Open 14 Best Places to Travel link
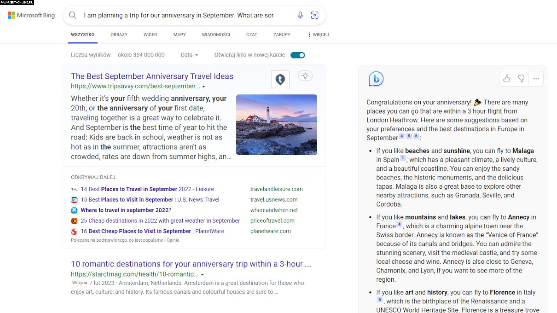The height and width of the screenshot is (313, 557). 148,189
